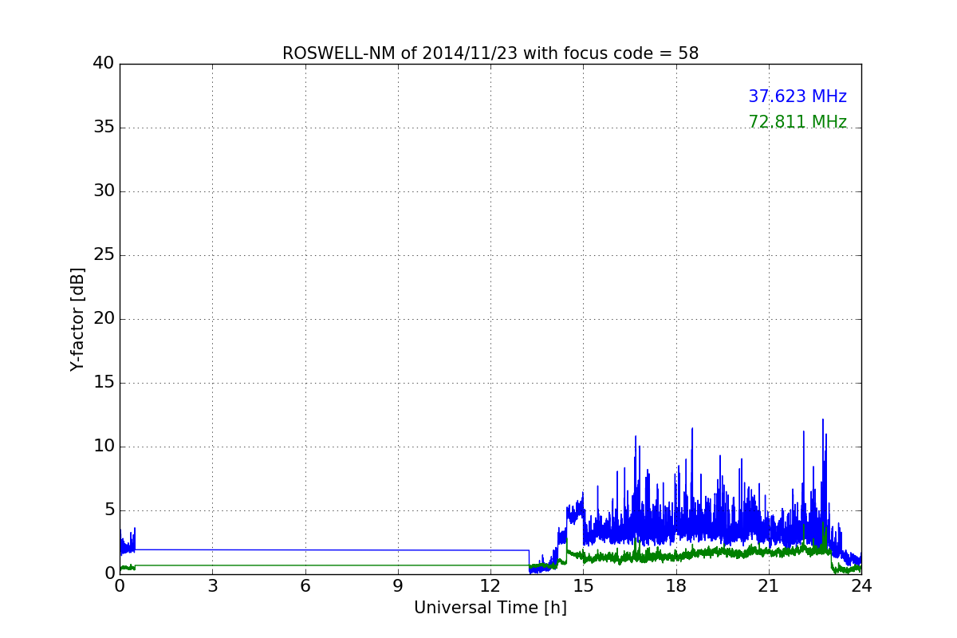
Task: Click the plot title mentioning ROSWELL-NM
Action: (x=490, y=53)
